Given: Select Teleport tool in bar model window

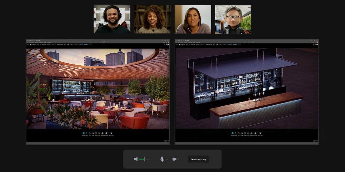Looking at the screenshot, I should pos(251,134).
